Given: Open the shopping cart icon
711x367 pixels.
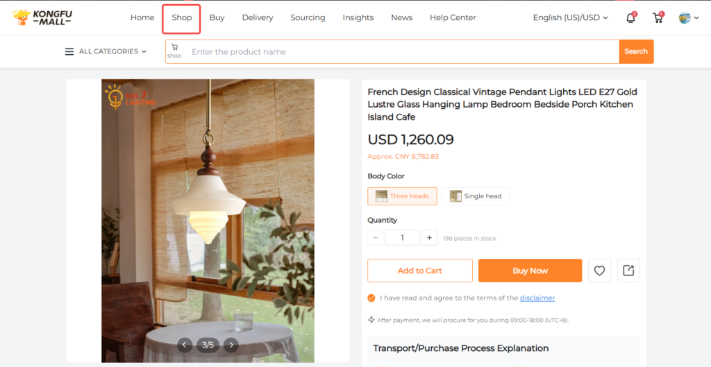Looking at the screenshot, I should (x=658, y=18).
